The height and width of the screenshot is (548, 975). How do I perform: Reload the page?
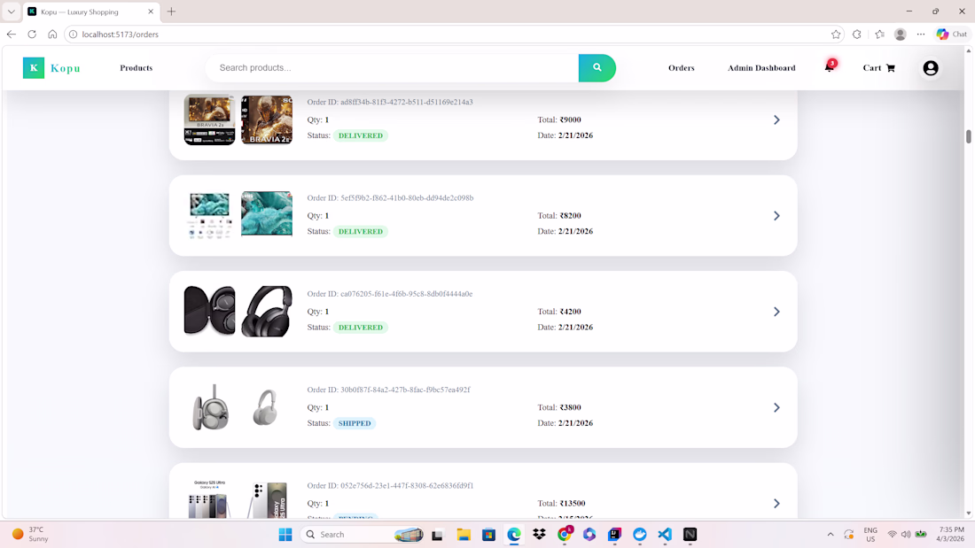[32, 35]
